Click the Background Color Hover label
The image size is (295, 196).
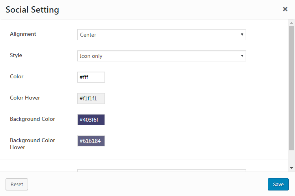32,144
